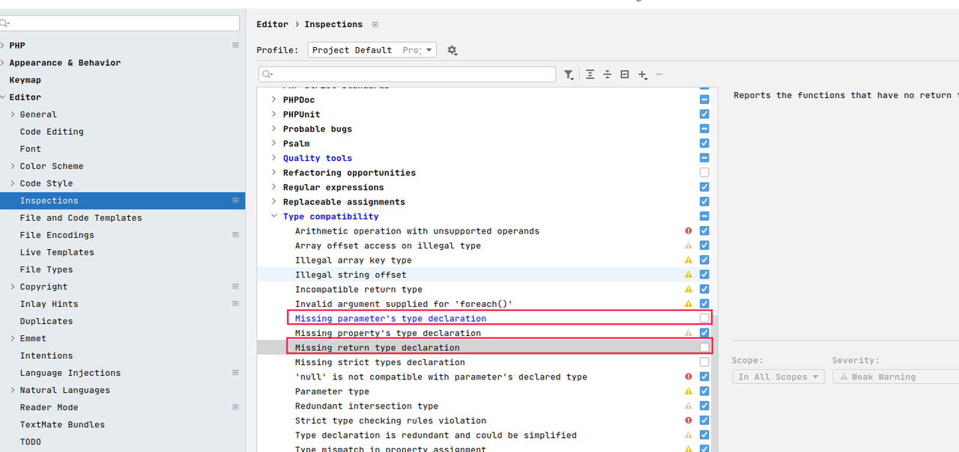The width and height of the screenshot is (959, 452).
Task: Click warning icon for Parameter type inspection
Action: (x=689, y=391)
